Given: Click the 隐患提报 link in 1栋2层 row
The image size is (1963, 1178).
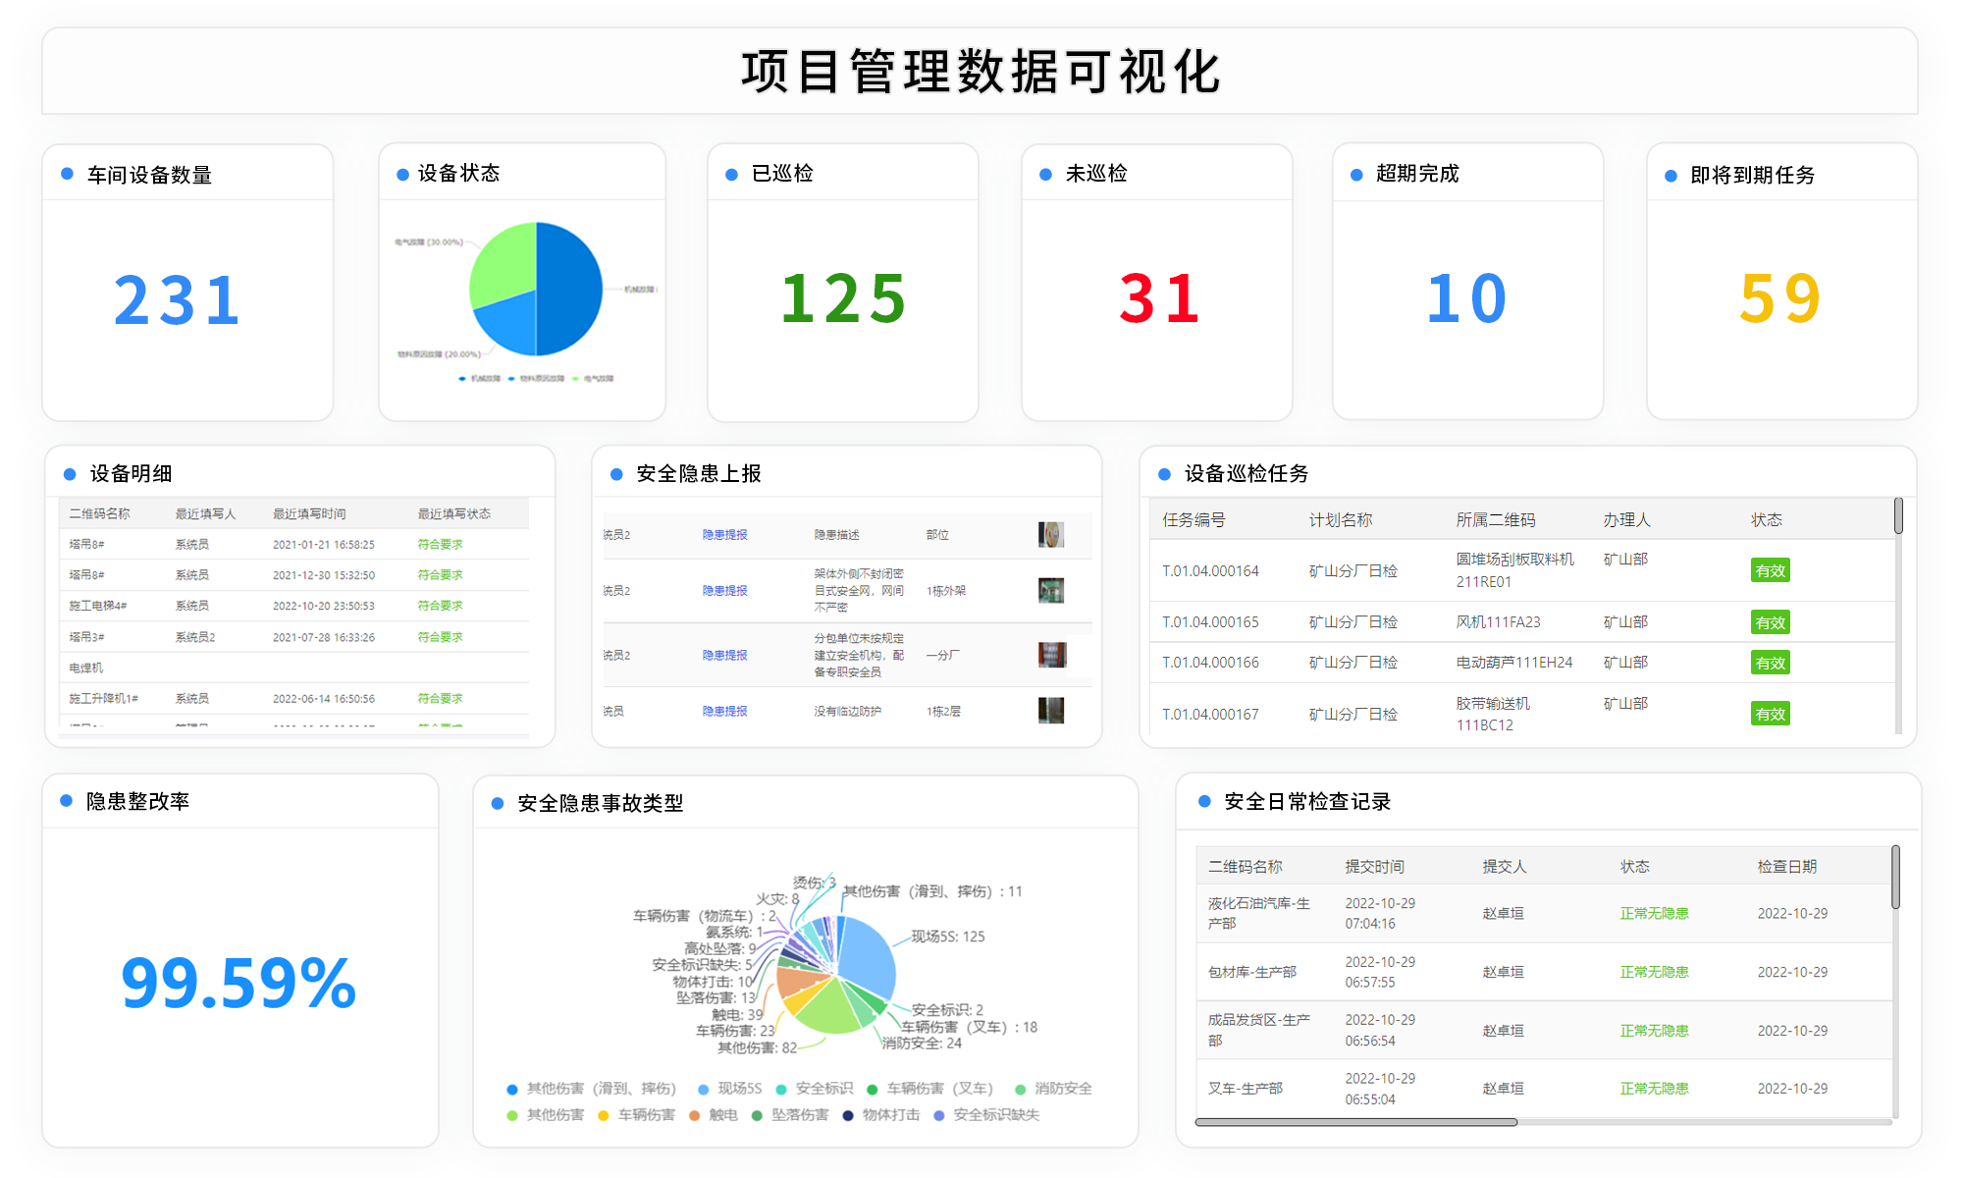Looking at the screenshot, I should (724, 711).
